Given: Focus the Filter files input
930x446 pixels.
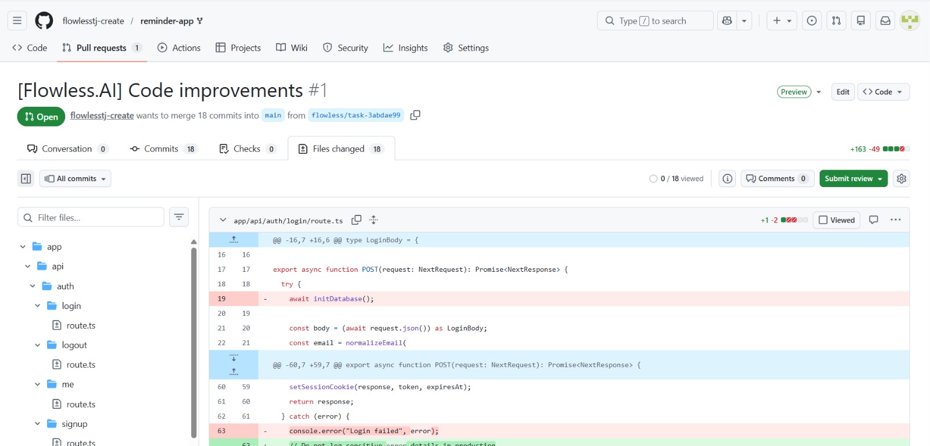Looking at the screenshot, I should [x=91, y=217].
